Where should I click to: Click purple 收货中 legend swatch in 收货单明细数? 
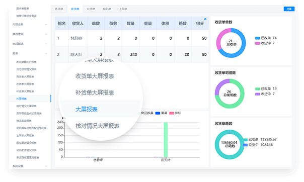coord(258,94)
